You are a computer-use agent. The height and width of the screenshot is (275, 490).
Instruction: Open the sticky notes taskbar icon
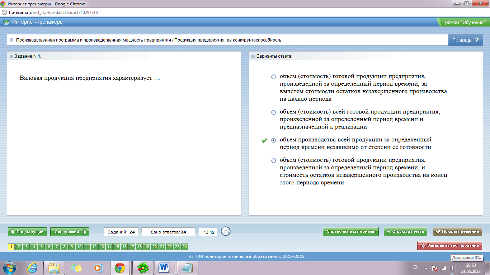(x=76, y=267)
